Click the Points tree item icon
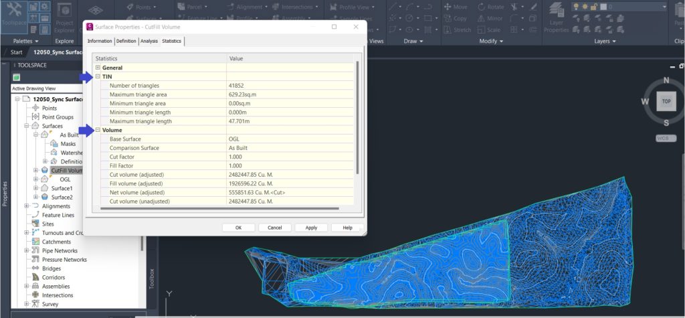Screen dimensions: 685x318 pyautogui.click(x=35, y=108)
